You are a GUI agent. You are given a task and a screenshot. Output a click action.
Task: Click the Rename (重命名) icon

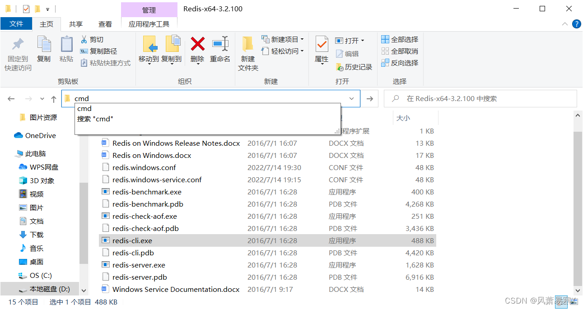point(220,44)
